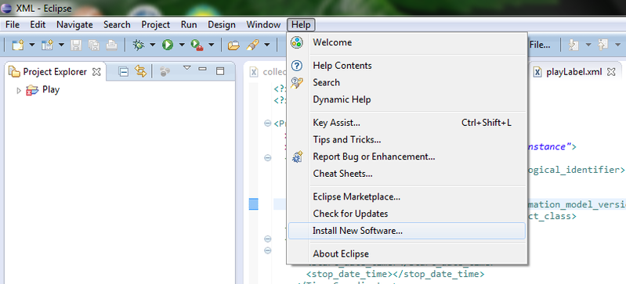Image resolution: width=626 pixels, height=284 pixels.
Task: Click the Previous Annotation toolbar icon
Action: [x=602, y=45]
